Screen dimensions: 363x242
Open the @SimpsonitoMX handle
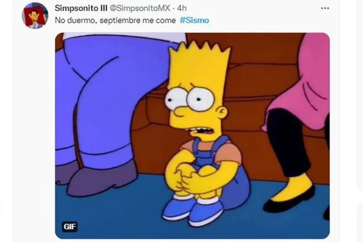click(140, 8)
